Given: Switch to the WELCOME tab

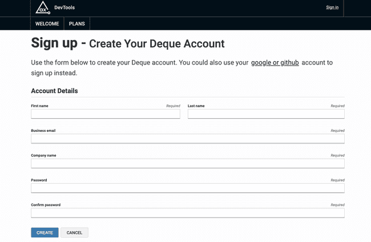Looking at the screenshot, I should pos(47,24).
